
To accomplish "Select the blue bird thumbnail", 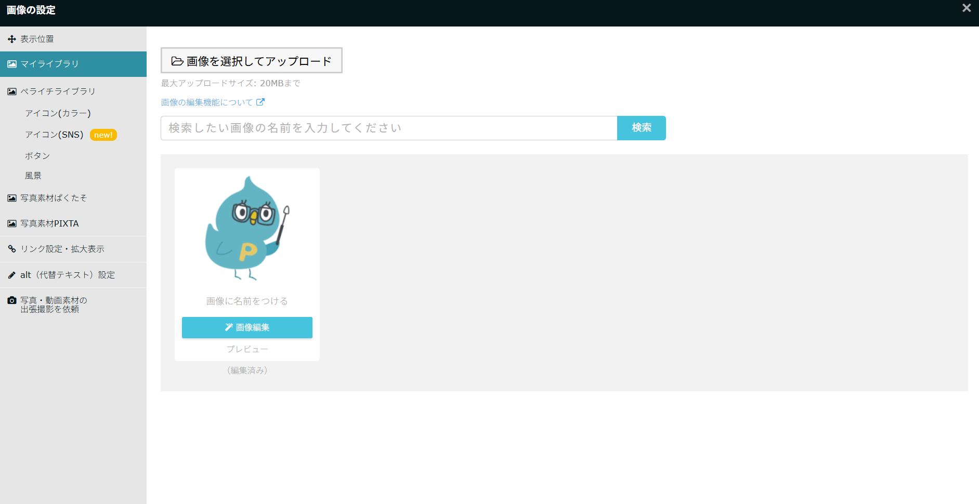I will tap(247, 228).
